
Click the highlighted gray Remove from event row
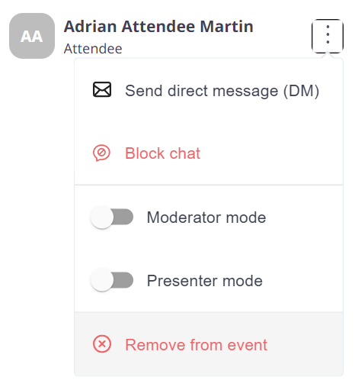209,344
